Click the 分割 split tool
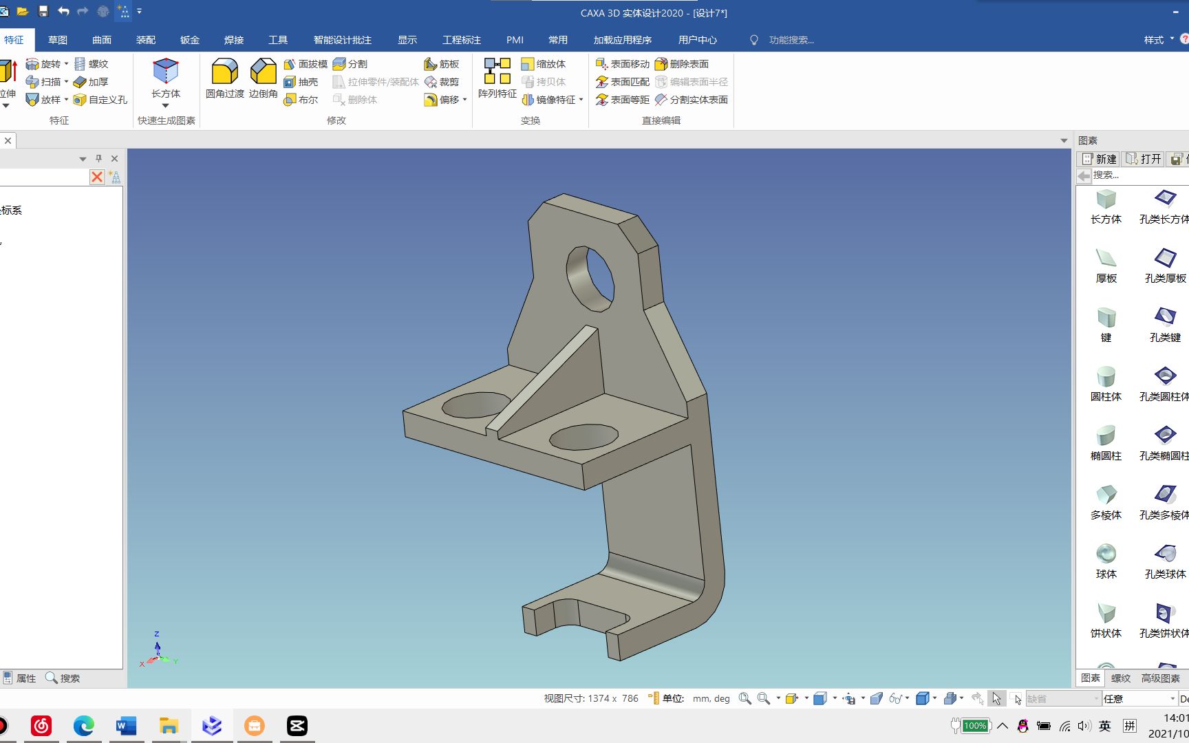This screenshot has width=1189, height=743. [350, 64]
